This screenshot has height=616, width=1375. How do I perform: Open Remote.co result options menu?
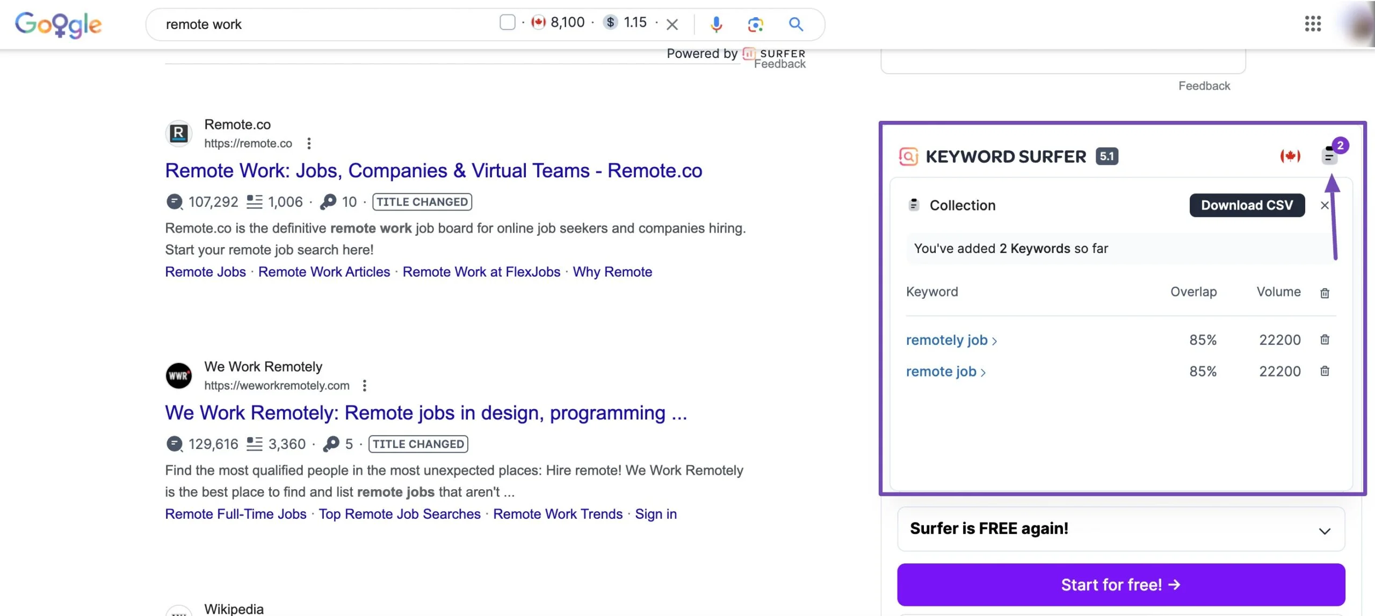[x=309, y=143]
